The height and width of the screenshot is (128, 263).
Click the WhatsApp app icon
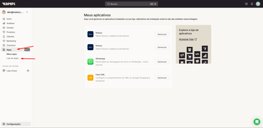point(90,62)
